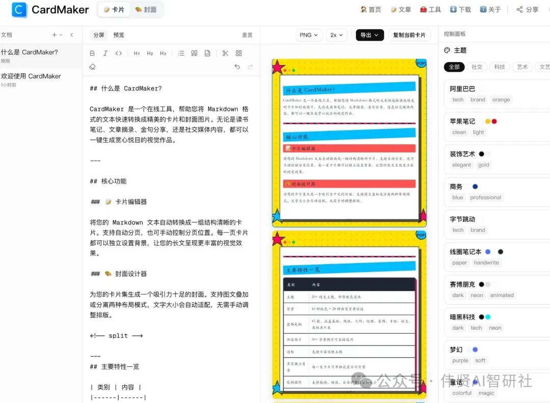550x403 pixels.
Task: Choose the 线圈笔记本 theme
Action: [497, 257]
